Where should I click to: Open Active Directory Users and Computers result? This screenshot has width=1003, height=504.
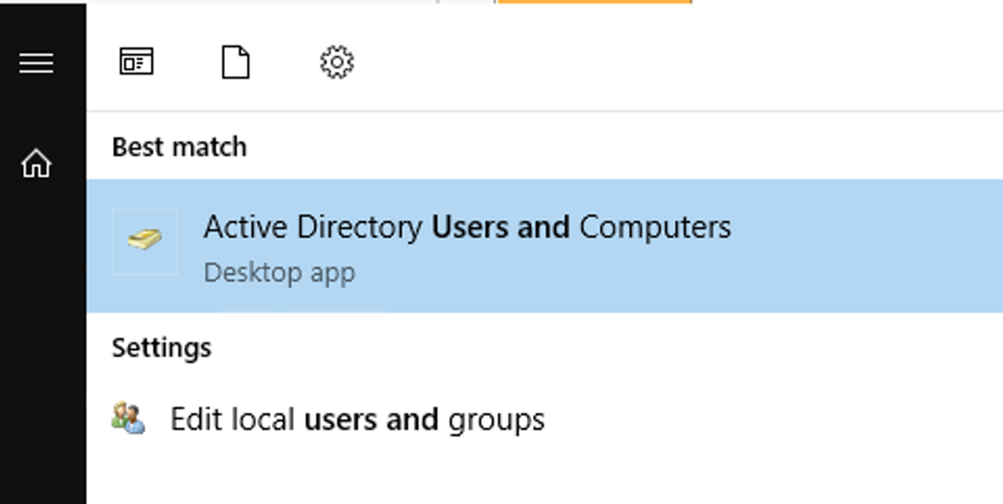(545, 246)
